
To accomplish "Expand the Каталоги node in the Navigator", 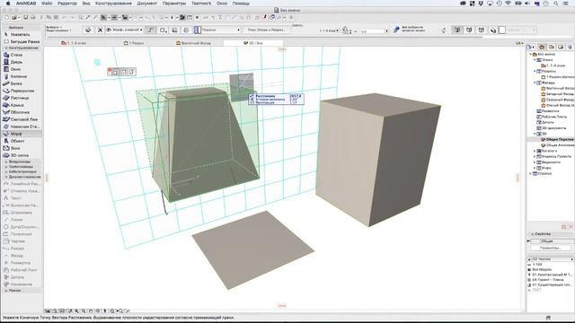I will 535,151.
